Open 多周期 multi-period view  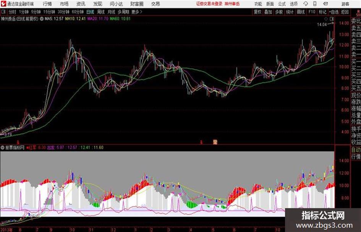(123, 12)
